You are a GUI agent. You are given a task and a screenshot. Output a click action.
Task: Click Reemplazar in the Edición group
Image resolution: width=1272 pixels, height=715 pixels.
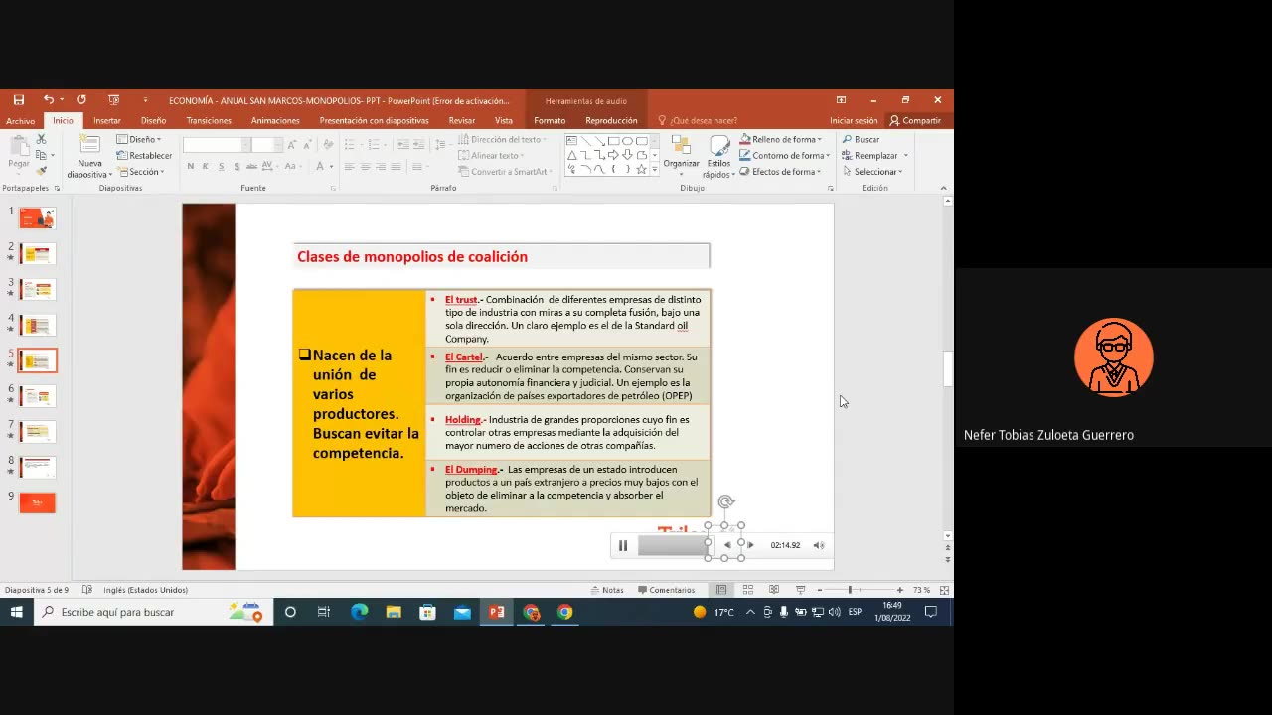[875, 156]
